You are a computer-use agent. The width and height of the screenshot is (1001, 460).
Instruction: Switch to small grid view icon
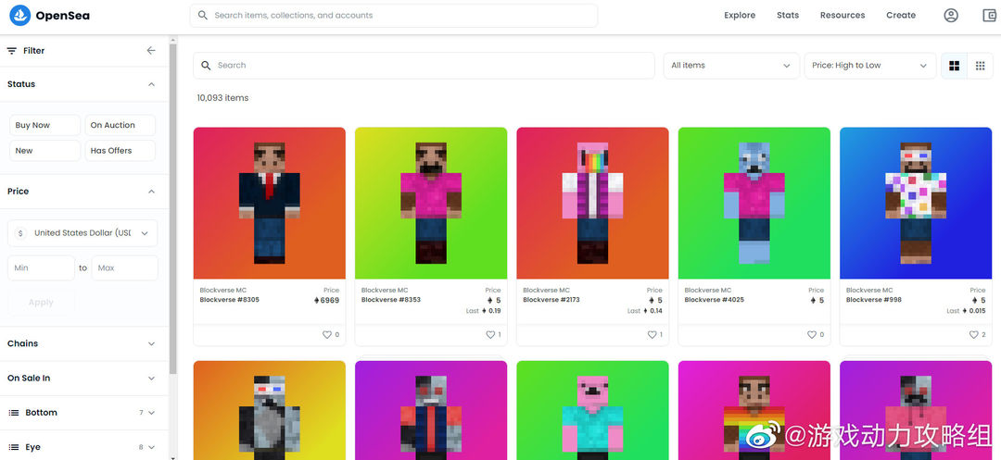pyautogui.click(x=980, y=66)
